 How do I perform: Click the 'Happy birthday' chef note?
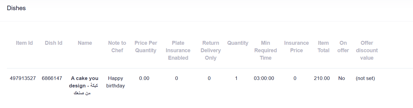coord(116,82)
